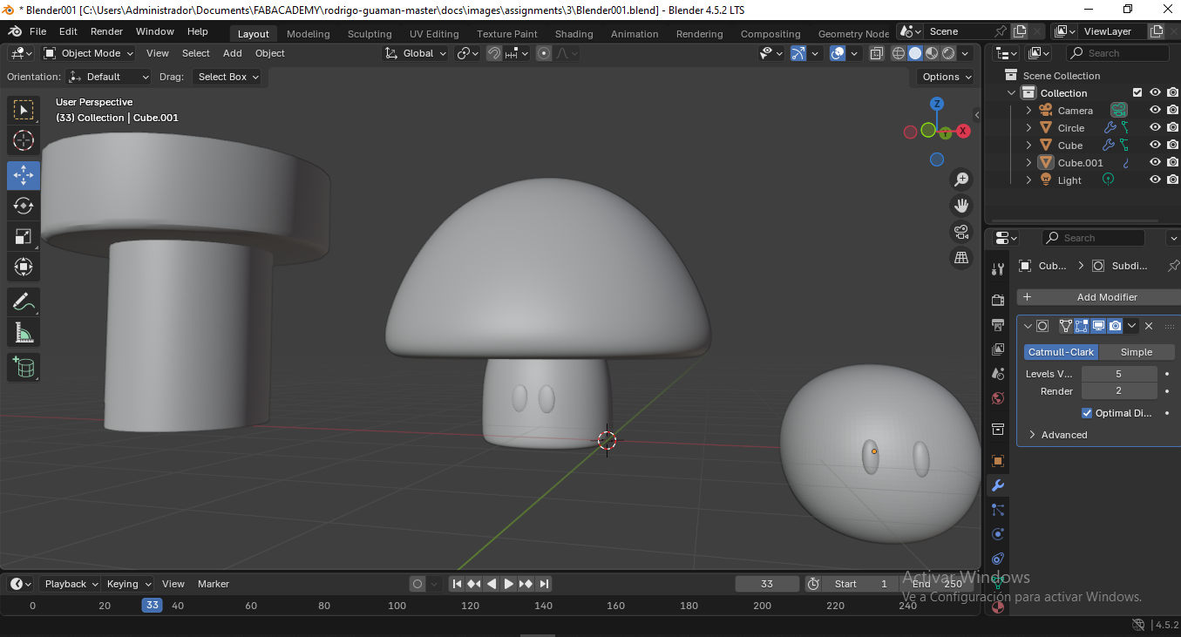Select the Move tool in the toolbar
1181x637 pixels.
pos(23,175)
